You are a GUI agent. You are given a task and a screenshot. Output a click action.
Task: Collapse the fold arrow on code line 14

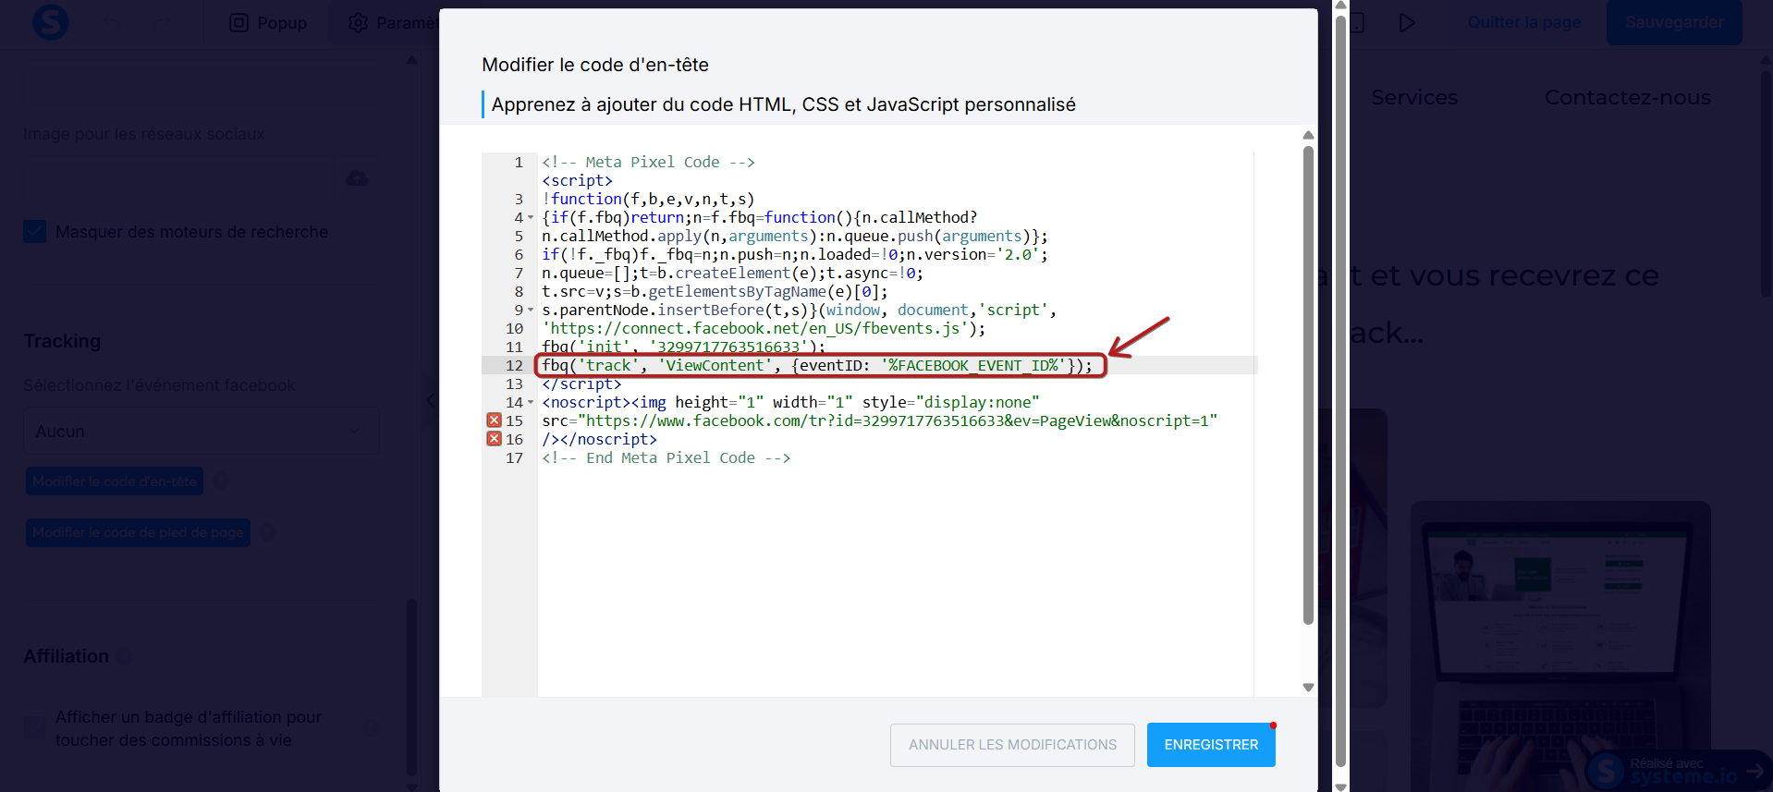[x=531, y=403]
